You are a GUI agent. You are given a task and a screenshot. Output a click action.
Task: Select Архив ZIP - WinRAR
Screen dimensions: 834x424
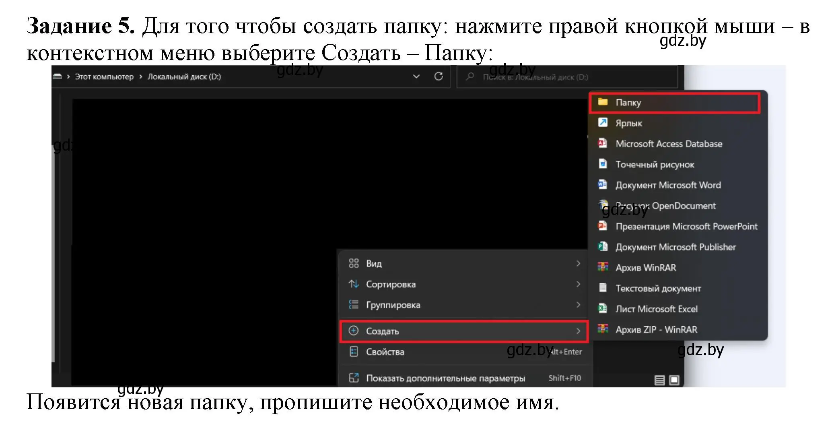674,329
